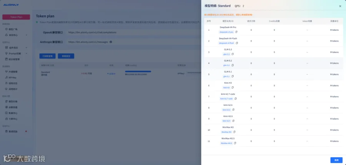
Task: Click the GLM-5.3 model name
Action: (x=228, y=49)
